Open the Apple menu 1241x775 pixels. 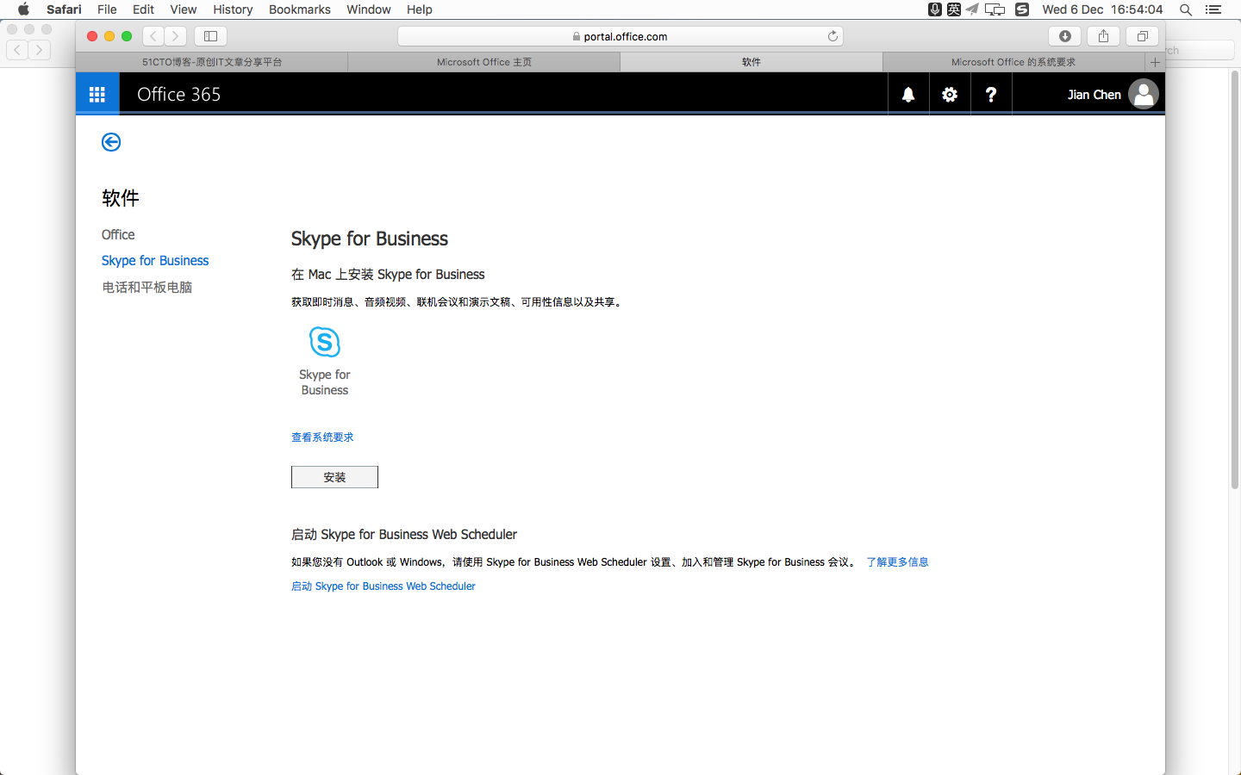coord(23,9)
